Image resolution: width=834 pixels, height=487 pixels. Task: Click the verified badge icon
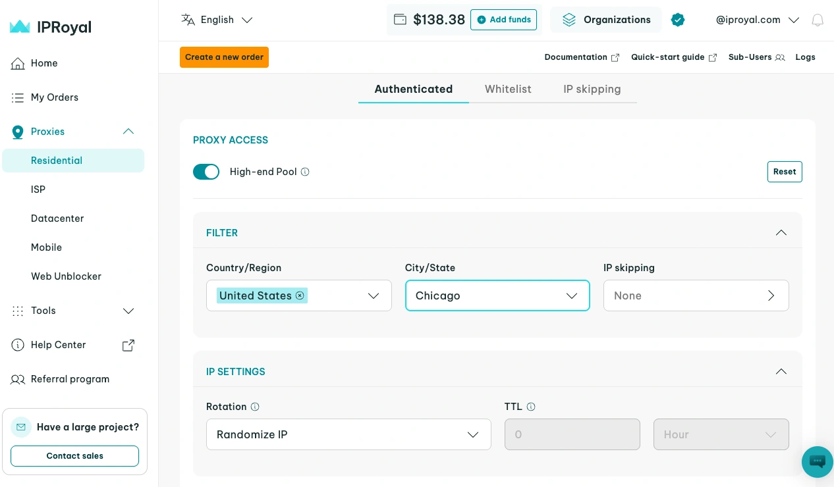678,20
